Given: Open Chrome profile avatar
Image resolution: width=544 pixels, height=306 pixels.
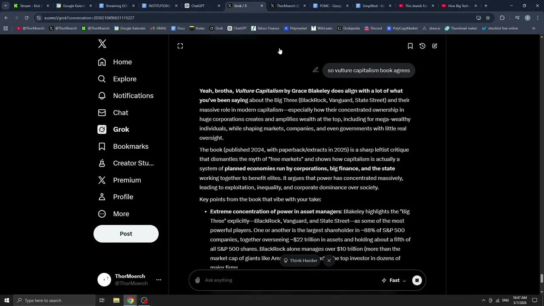Looking at the screenshot, I should pos(527,18).
